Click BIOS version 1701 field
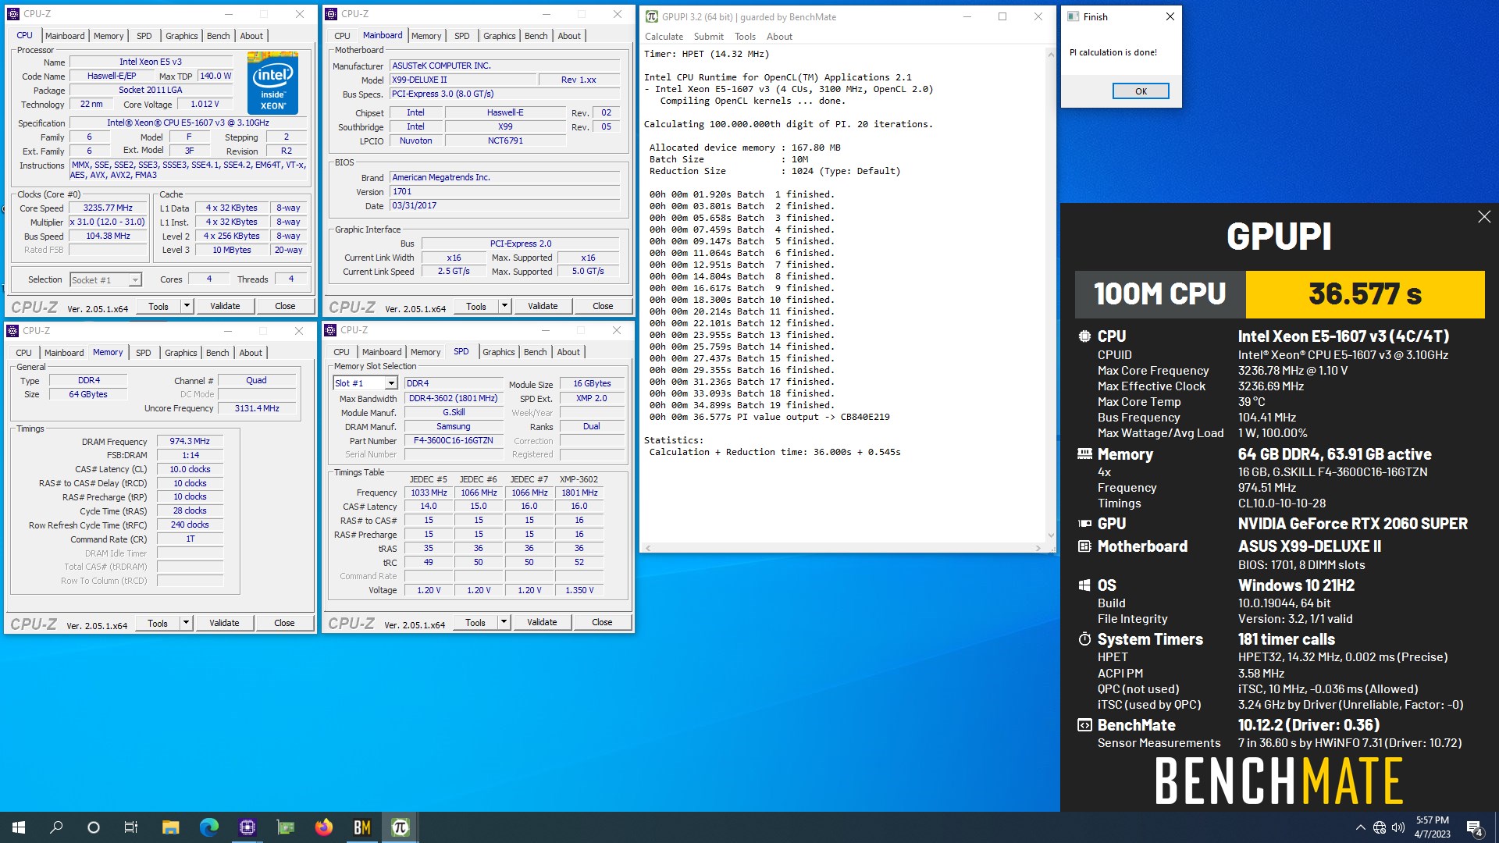 (x=505, y=191)
